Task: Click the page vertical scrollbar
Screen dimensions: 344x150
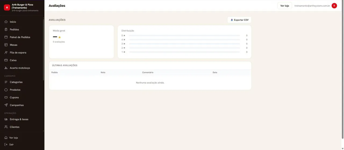Action: 342,70
